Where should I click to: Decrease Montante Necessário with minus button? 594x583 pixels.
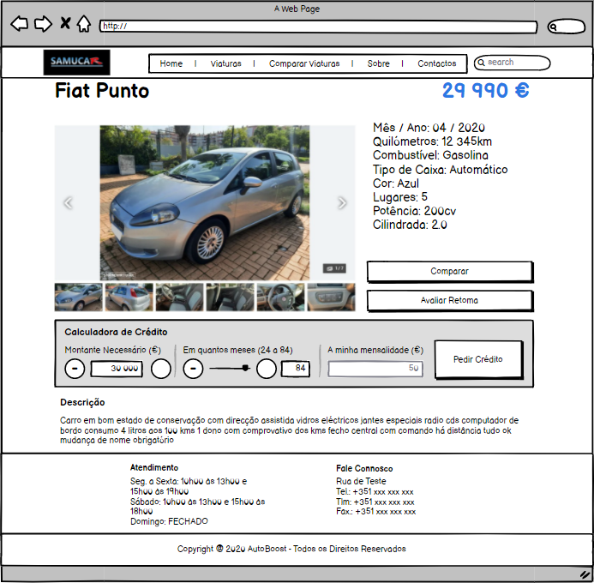coord(75,369)
